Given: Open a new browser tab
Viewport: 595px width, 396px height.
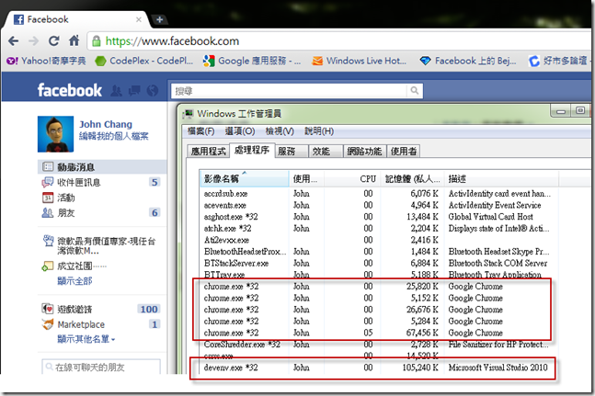Looking at the screenshot, I should (x=159, y=19).
